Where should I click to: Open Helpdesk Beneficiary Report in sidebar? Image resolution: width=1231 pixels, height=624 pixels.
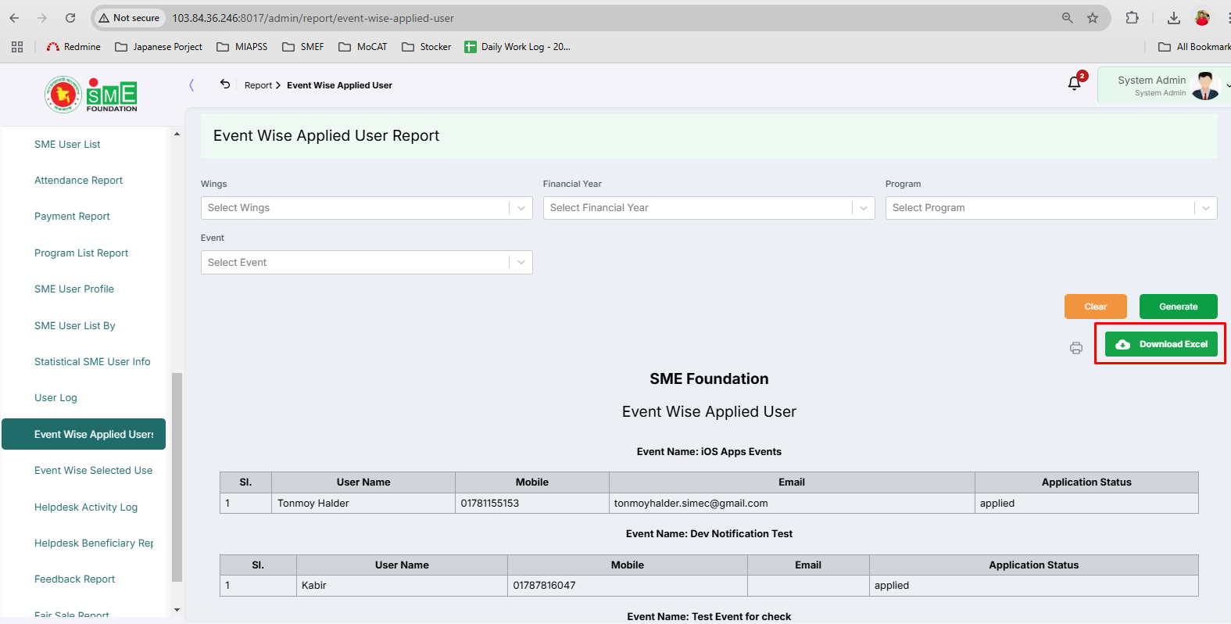(x=94, y=543)
